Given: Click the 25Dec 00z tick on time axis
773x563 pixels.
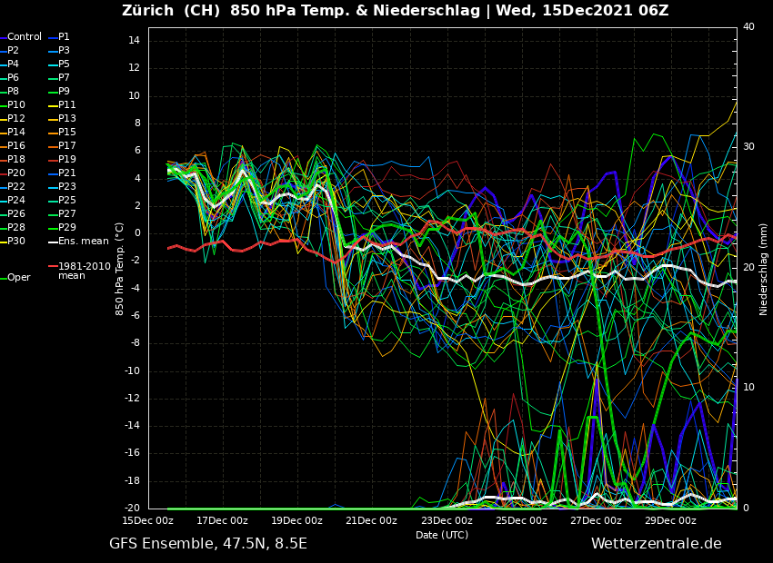Looking at the screenshot, I should [x=521, y=521].
